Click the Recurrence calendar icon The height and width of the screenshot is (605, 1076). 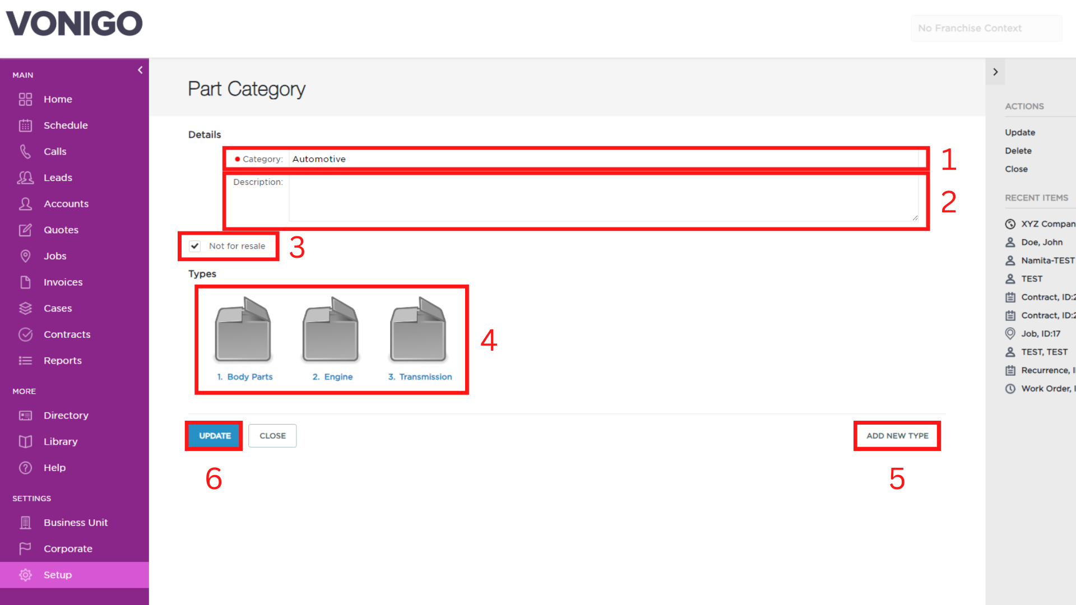coord(1010,370)
